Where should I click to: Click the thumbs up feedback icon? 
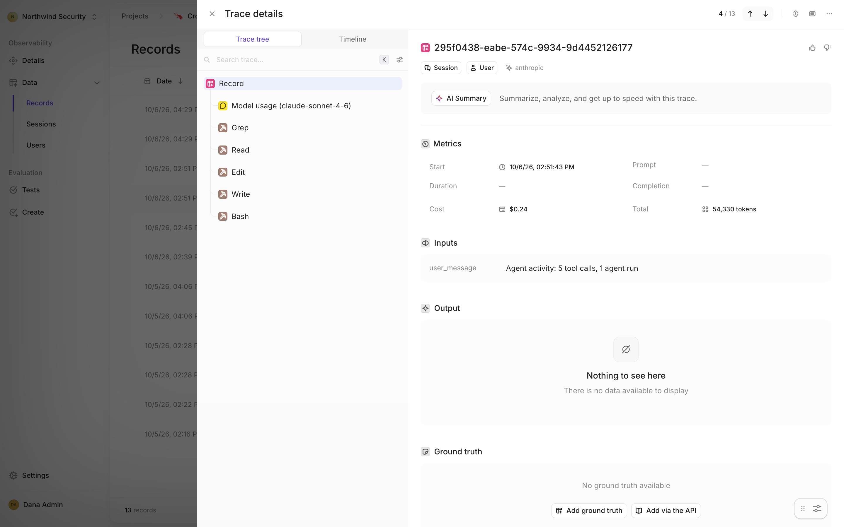coord(812,48)
